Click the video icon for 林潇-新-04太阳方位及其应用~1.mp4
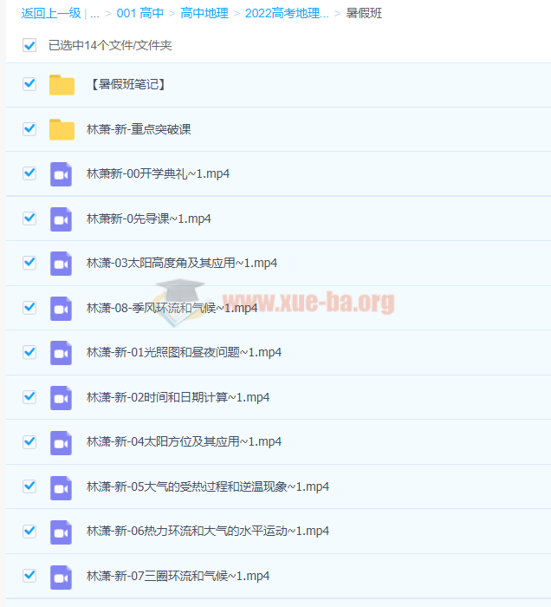551x607 pixels. point(62,442)
